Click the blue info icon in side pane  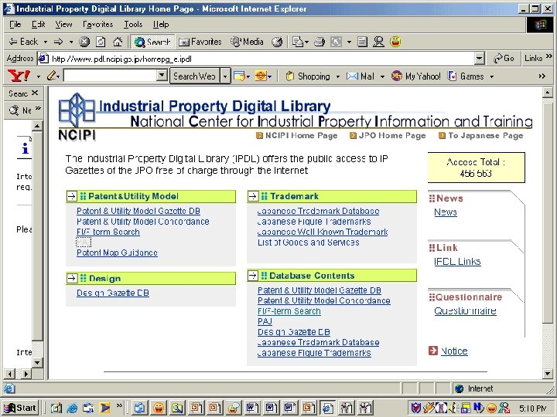point(25,147)
